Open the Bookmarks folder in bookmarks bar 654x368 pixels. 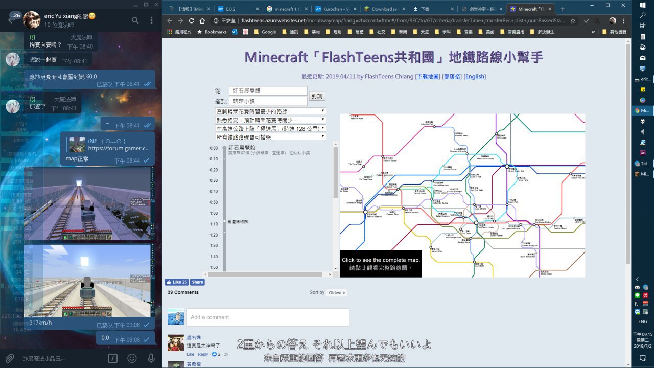212,32
